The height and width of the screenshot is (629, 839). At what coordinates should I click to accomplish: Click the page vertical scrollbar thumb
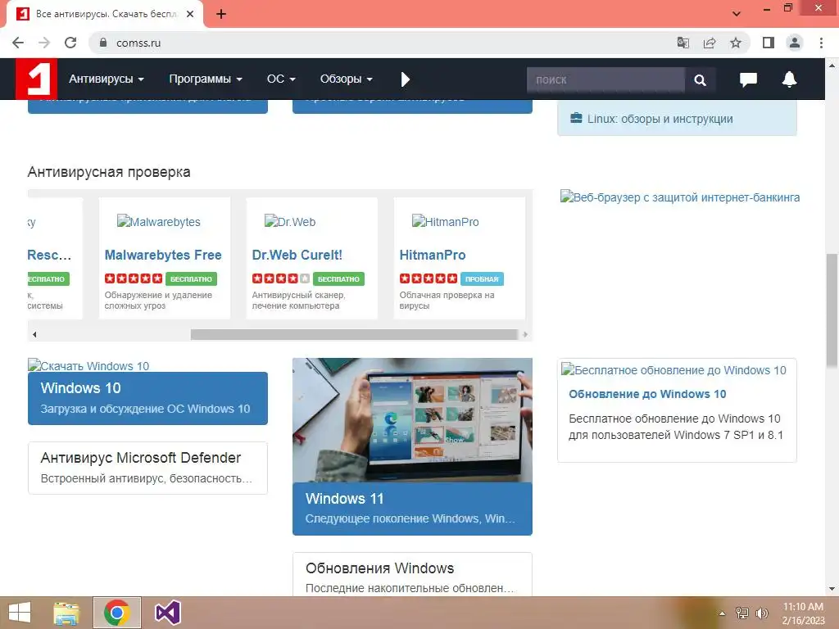(x=832, y=310)
